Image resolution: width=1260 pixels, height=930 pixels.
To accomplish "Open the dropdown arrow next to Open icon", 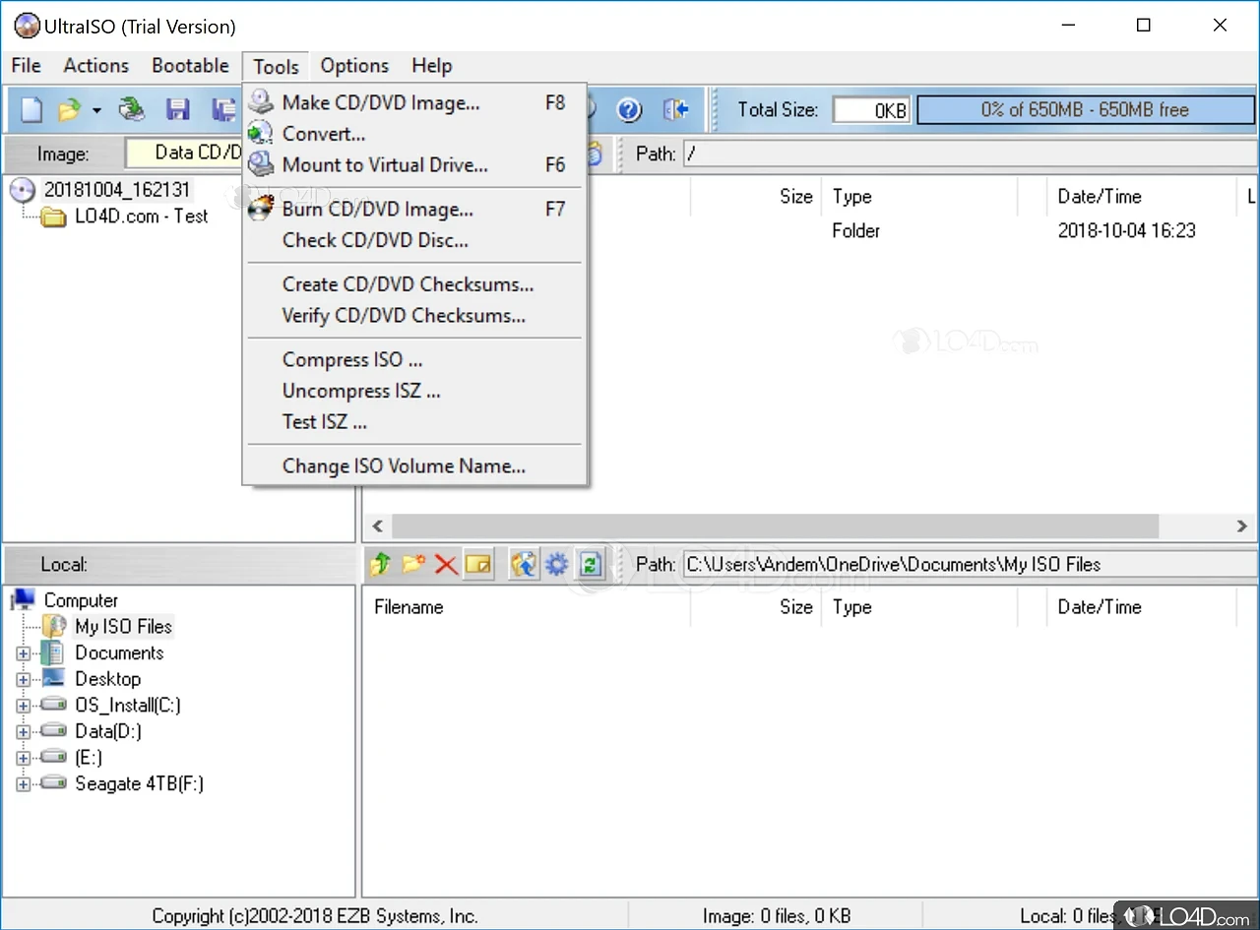I will (x=96, y=110).
